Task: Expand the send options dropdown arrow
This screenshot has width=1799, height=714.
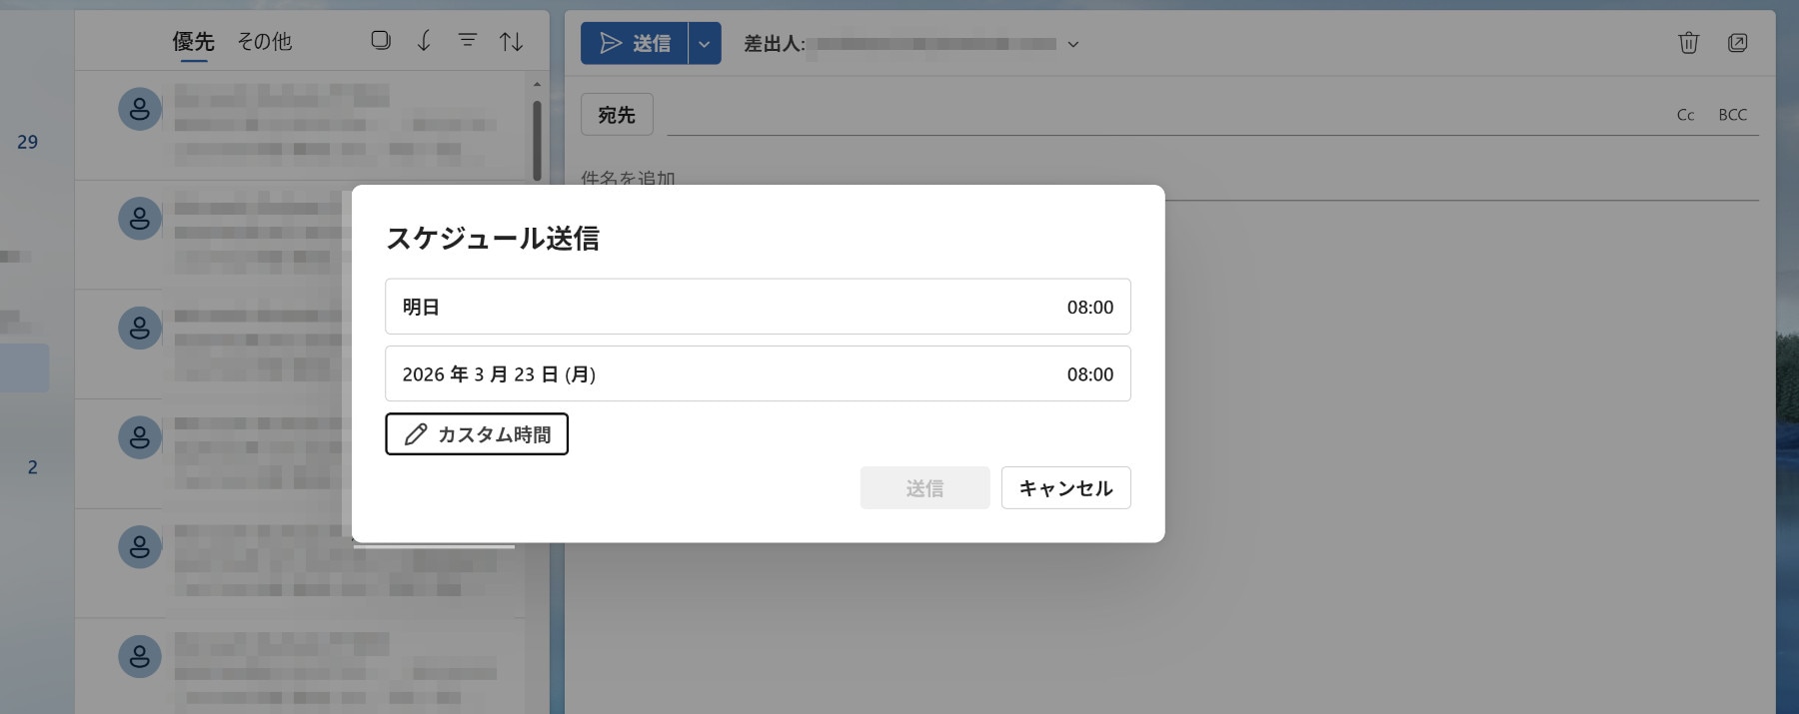Action: [x=705, y=44]
